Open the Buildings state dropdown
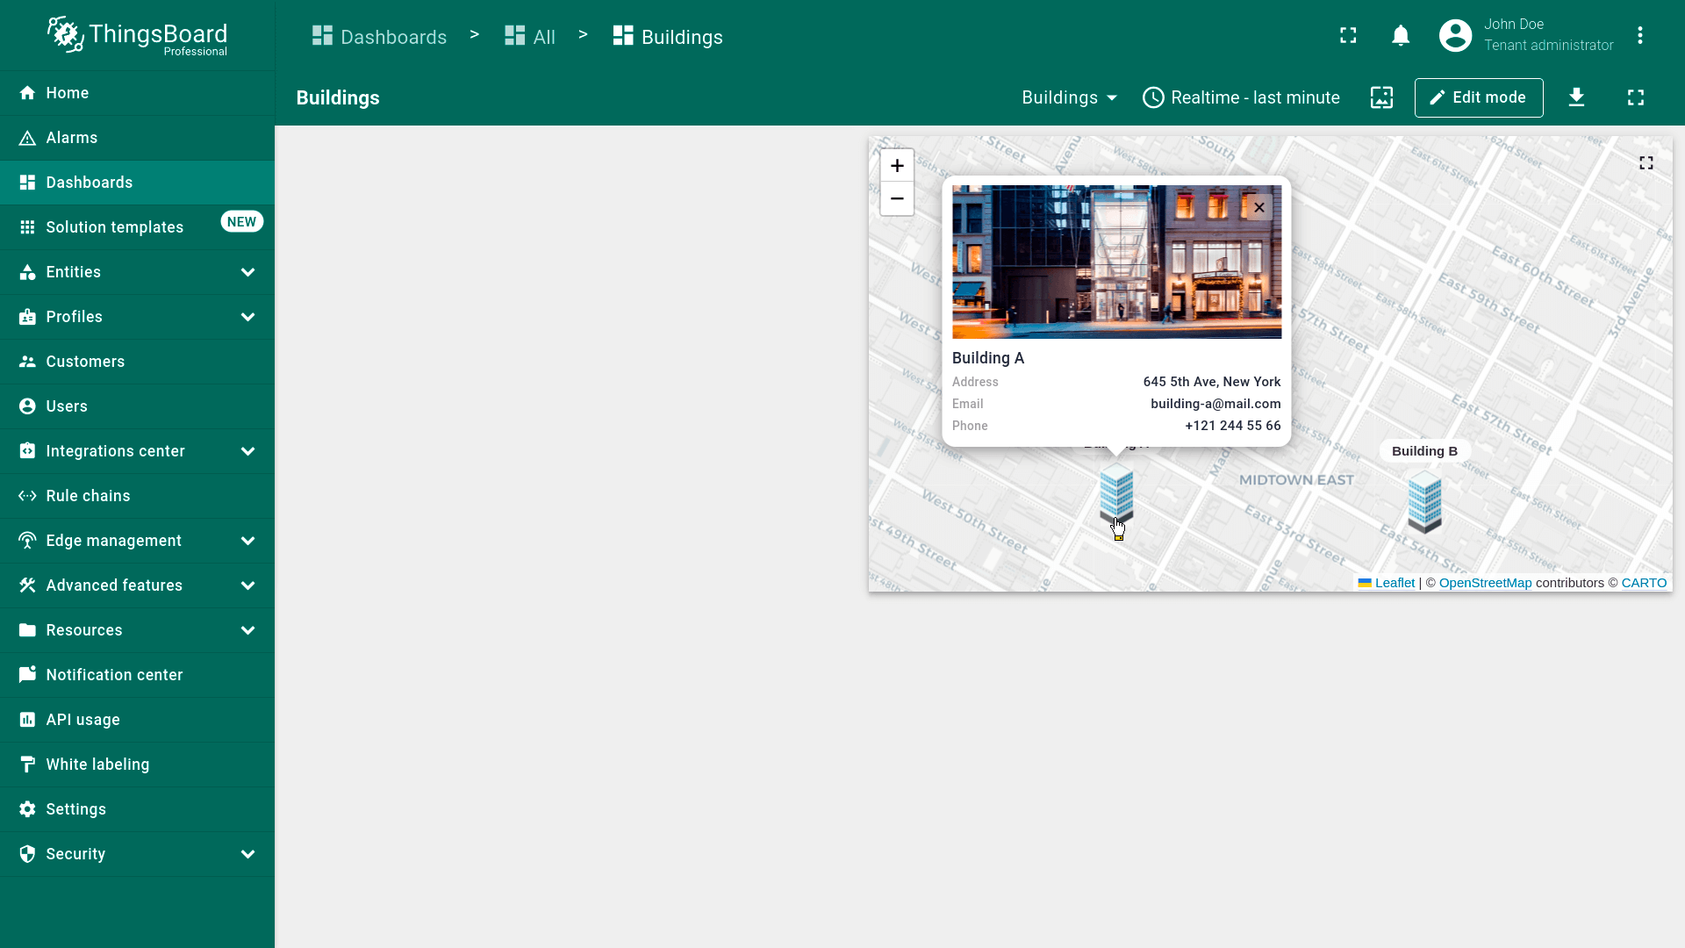 click(x=1069, y=97)
